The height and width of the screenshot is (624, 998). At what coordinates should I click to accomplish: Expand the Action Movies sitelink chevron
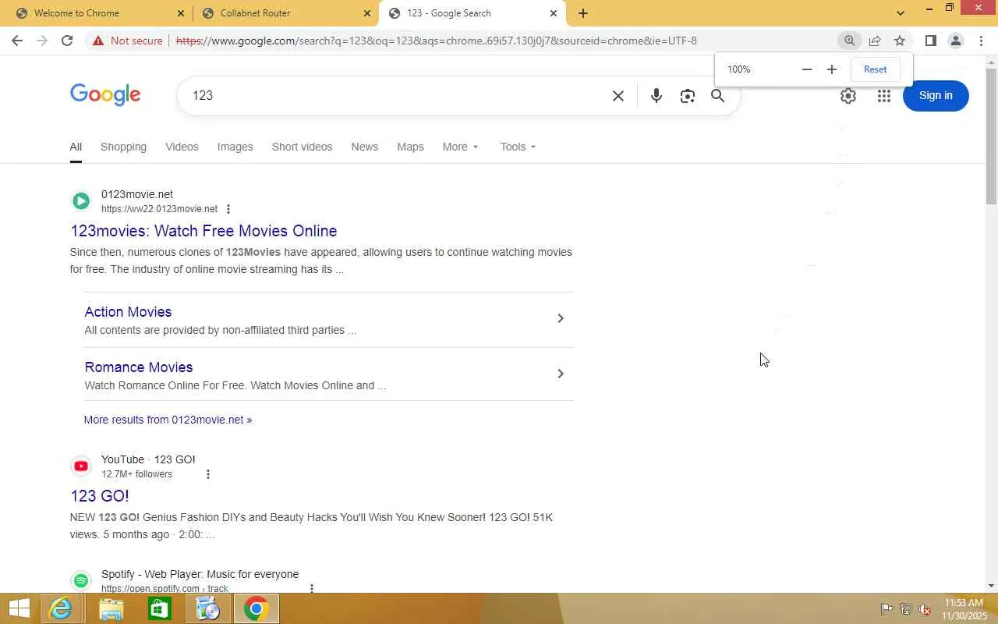point(561,318)
